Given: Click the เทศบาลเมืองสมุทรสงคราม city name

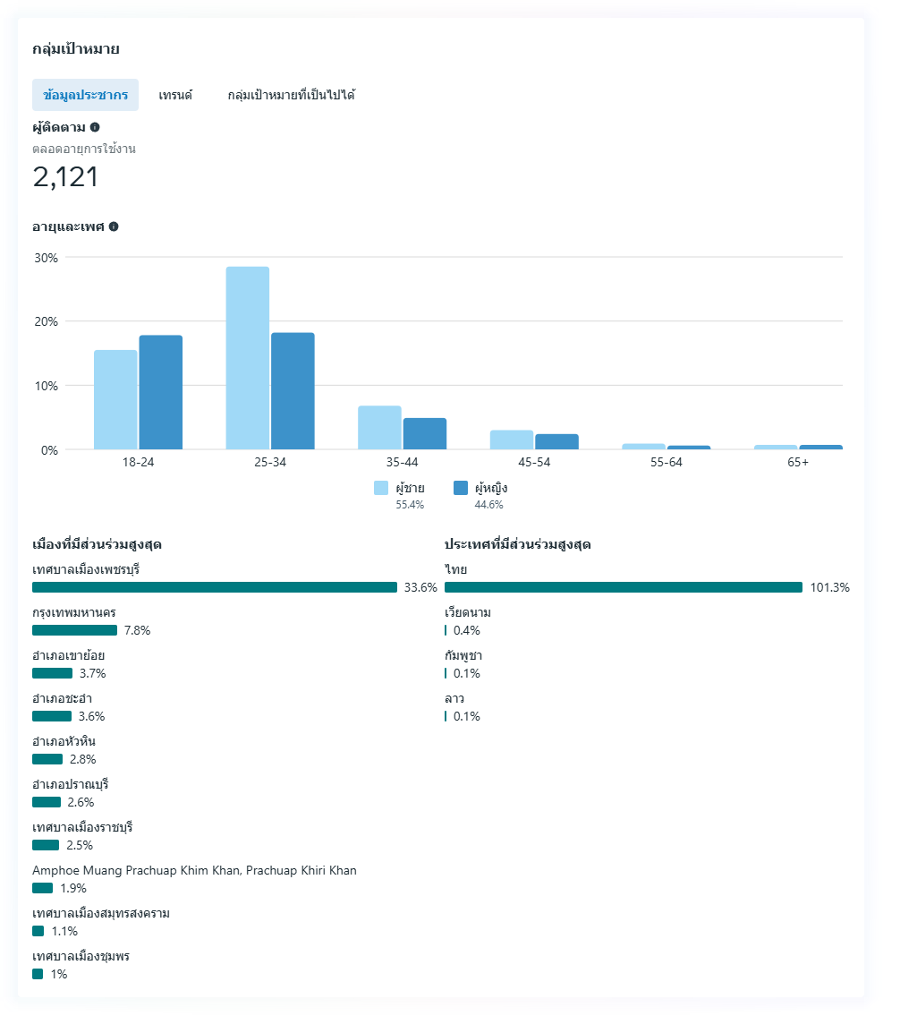Looking at the screenshot, I should tap(101, 913).
